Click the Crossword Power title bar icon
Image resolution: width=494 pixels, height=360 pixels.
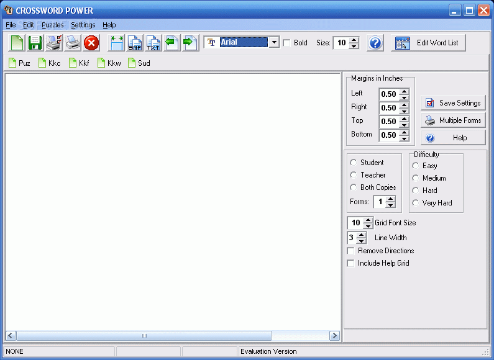tap(8, 10)
